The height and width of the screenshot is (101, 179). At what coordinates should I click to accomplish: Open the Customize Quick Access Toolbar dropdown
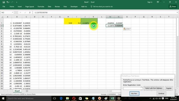click(17, 2)
